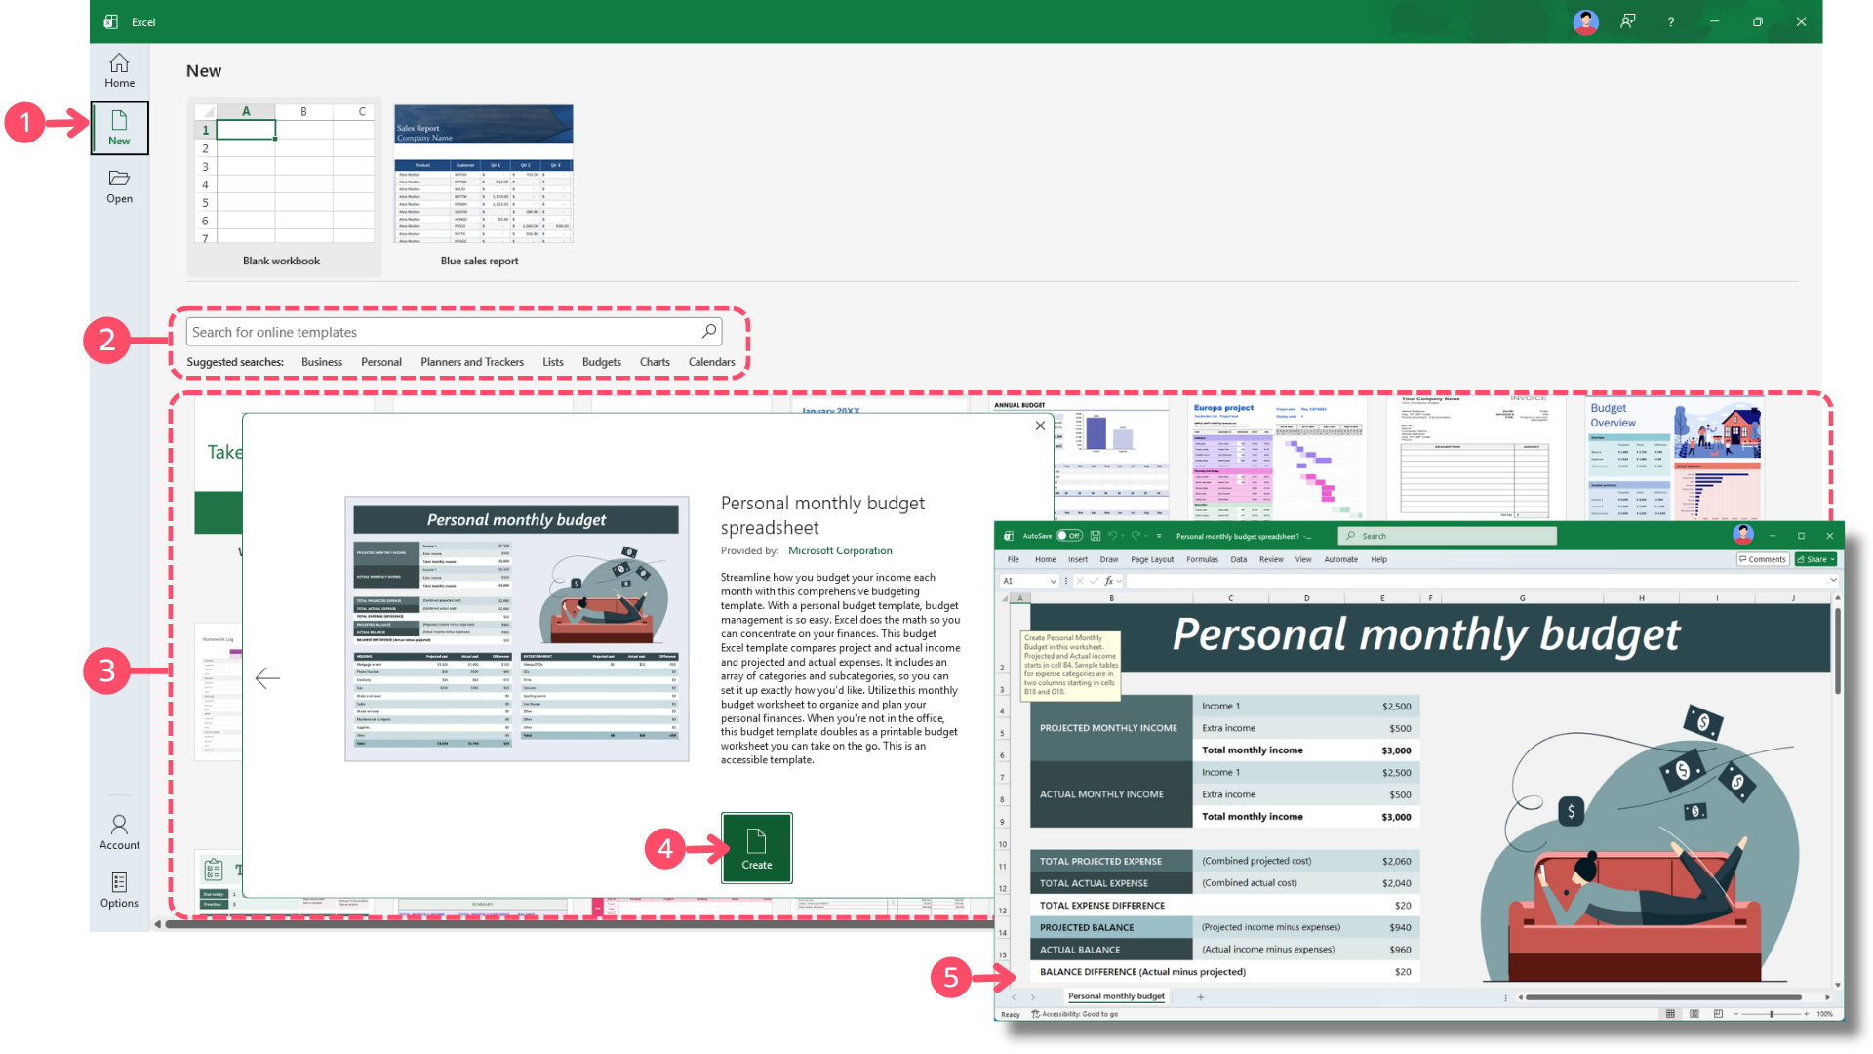Select New in the left sidebar
This screenshot has height=1054, width=1873.
120,128
